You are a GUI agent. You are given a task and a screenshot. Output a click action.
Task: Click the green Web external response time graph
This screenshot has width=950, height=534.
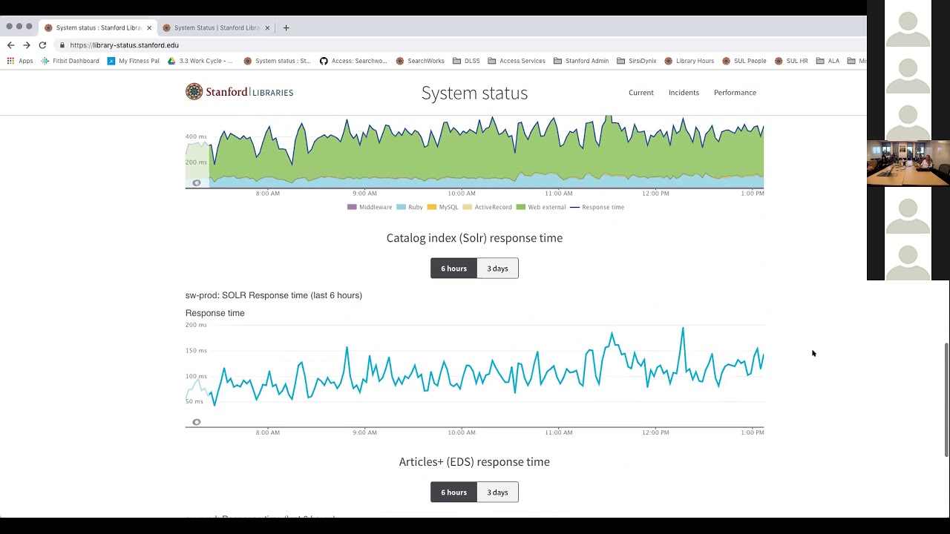point(475,156)
